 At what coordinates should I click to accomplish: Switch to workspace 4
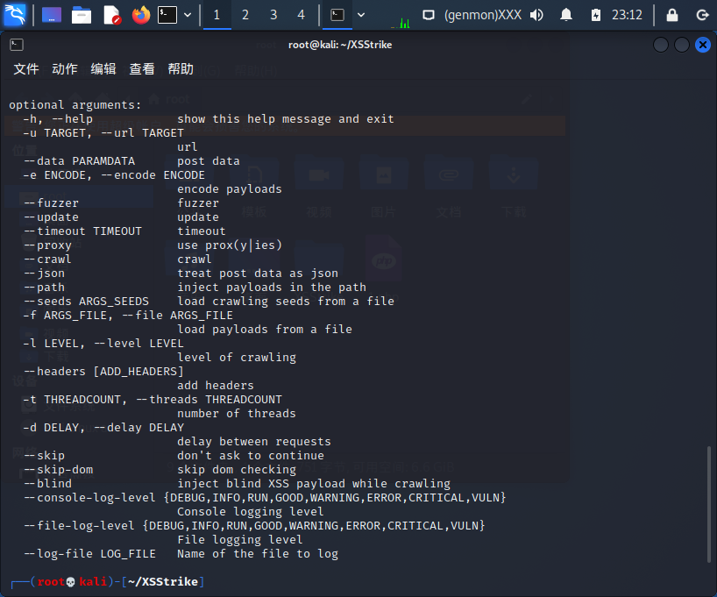(x=301, y=15)
